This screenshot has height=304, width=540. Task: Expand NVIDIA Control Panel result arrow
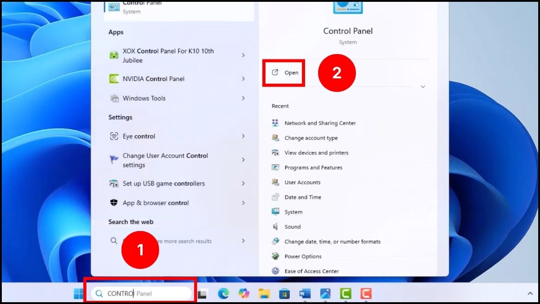pyautogui.click(x=243, y=79)
